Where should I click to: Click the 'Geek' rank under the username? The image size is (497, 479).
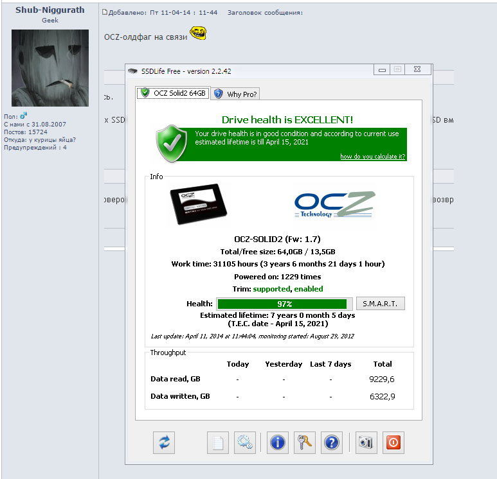[x=50, y=21]
